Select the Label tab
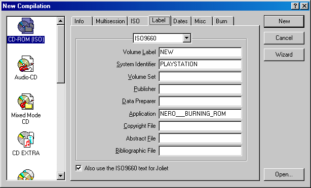 point(160,20)
